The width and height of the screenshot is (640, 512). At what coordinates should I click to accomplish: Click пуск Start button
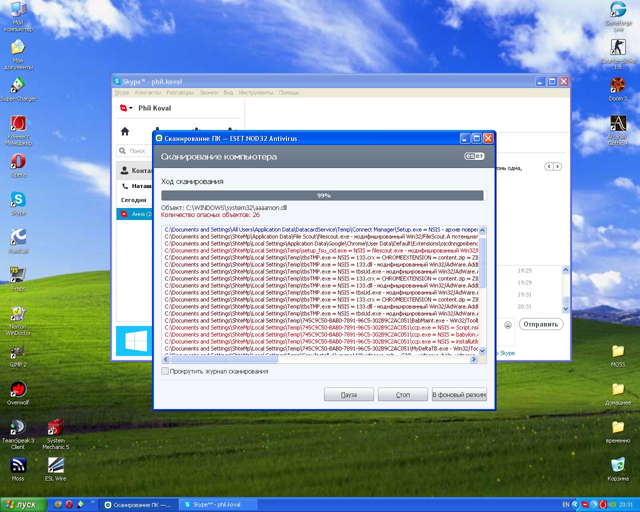coord(23,504)
